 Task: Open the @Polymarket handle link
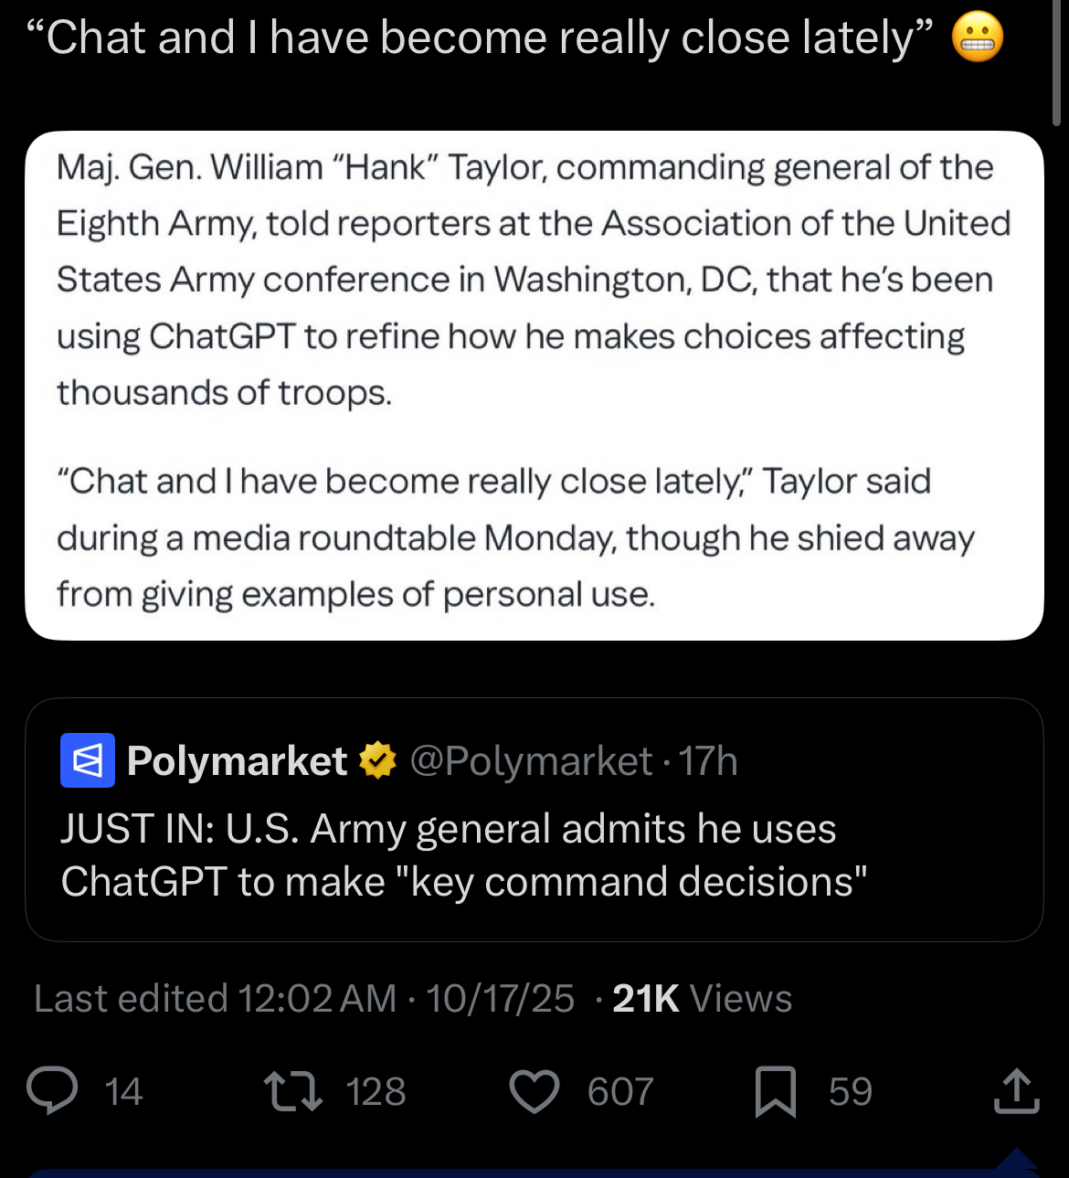(531, 760)
